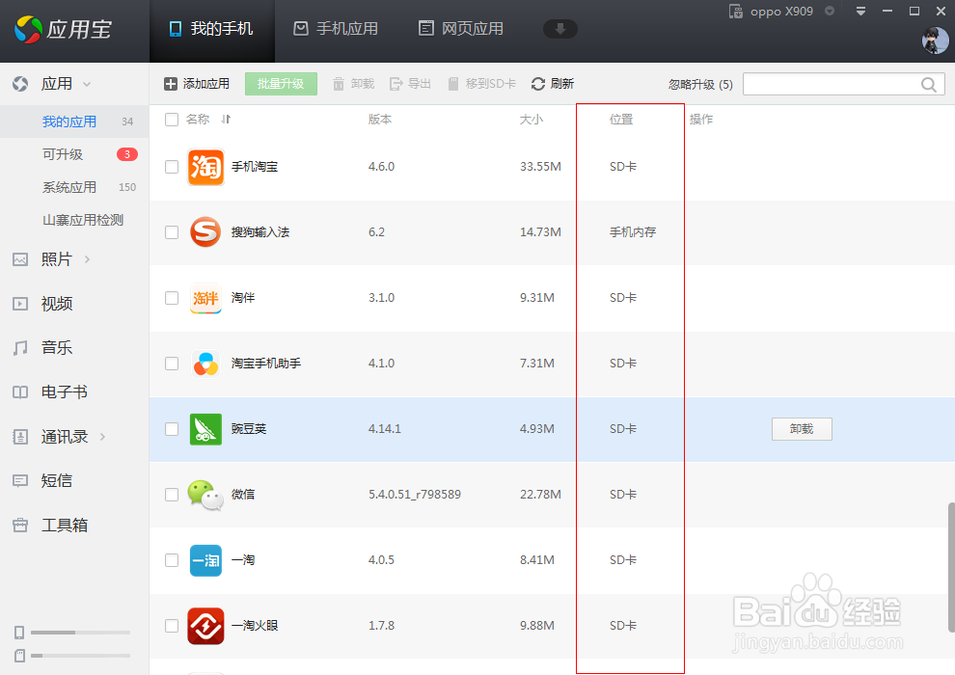955x675 pixels.
Task: Switch to 我的手机 tab
Action: pyautogui.click(x=211, y=29)
